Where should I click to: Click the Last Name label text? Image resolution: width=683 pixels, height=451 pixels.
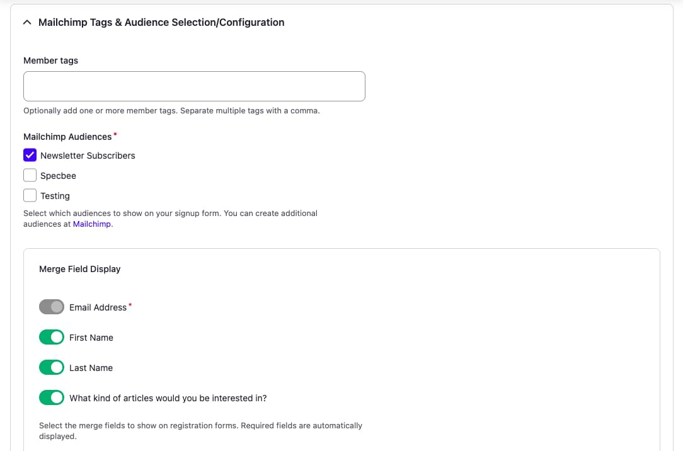[91, 368]
